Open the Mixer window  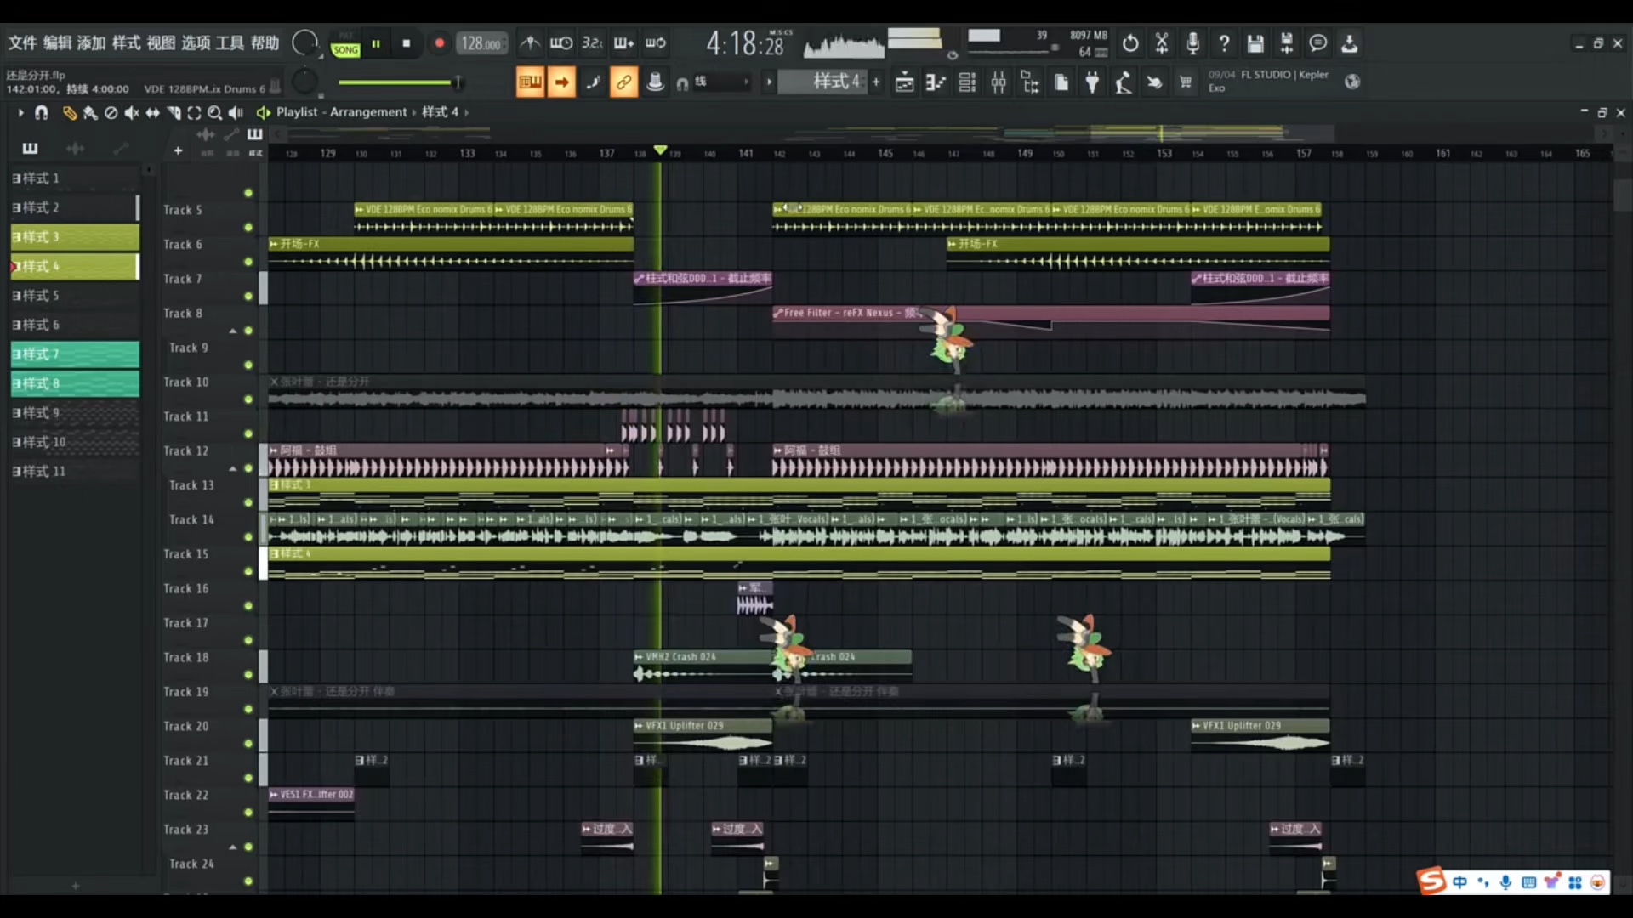pyautogui.click(x=999, y=82)
